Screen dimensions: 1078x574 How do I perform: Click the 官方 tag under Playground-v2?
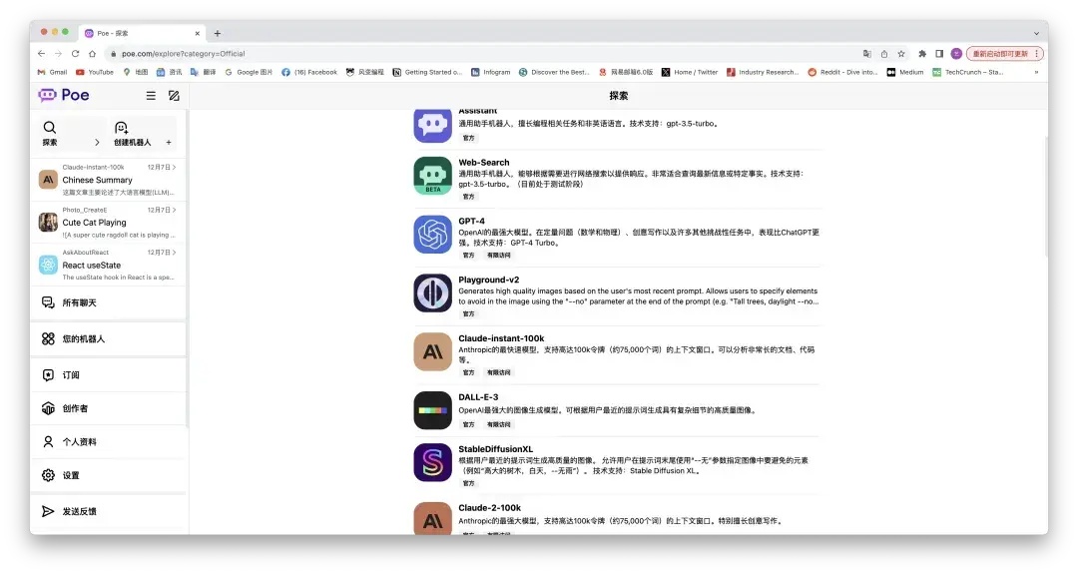tap(469, 313)
